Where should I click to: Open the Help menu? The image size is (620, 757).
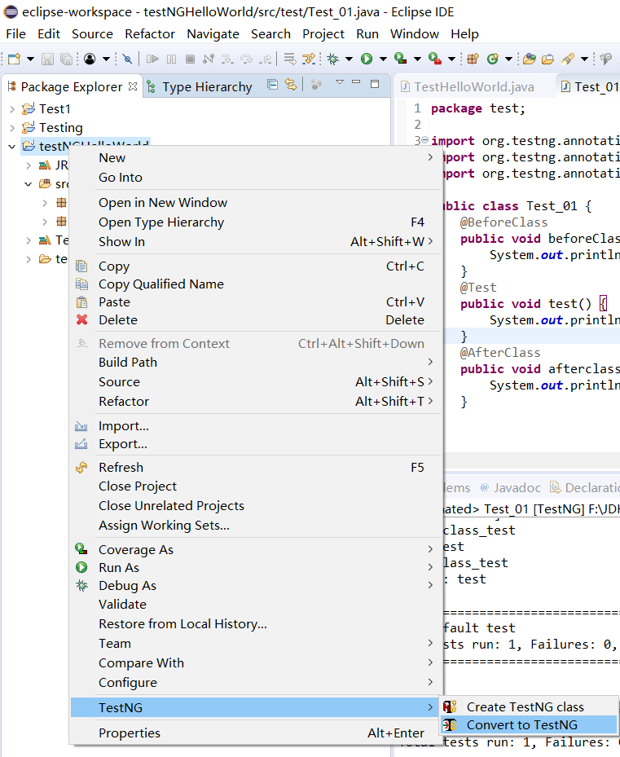pos(464,33)
